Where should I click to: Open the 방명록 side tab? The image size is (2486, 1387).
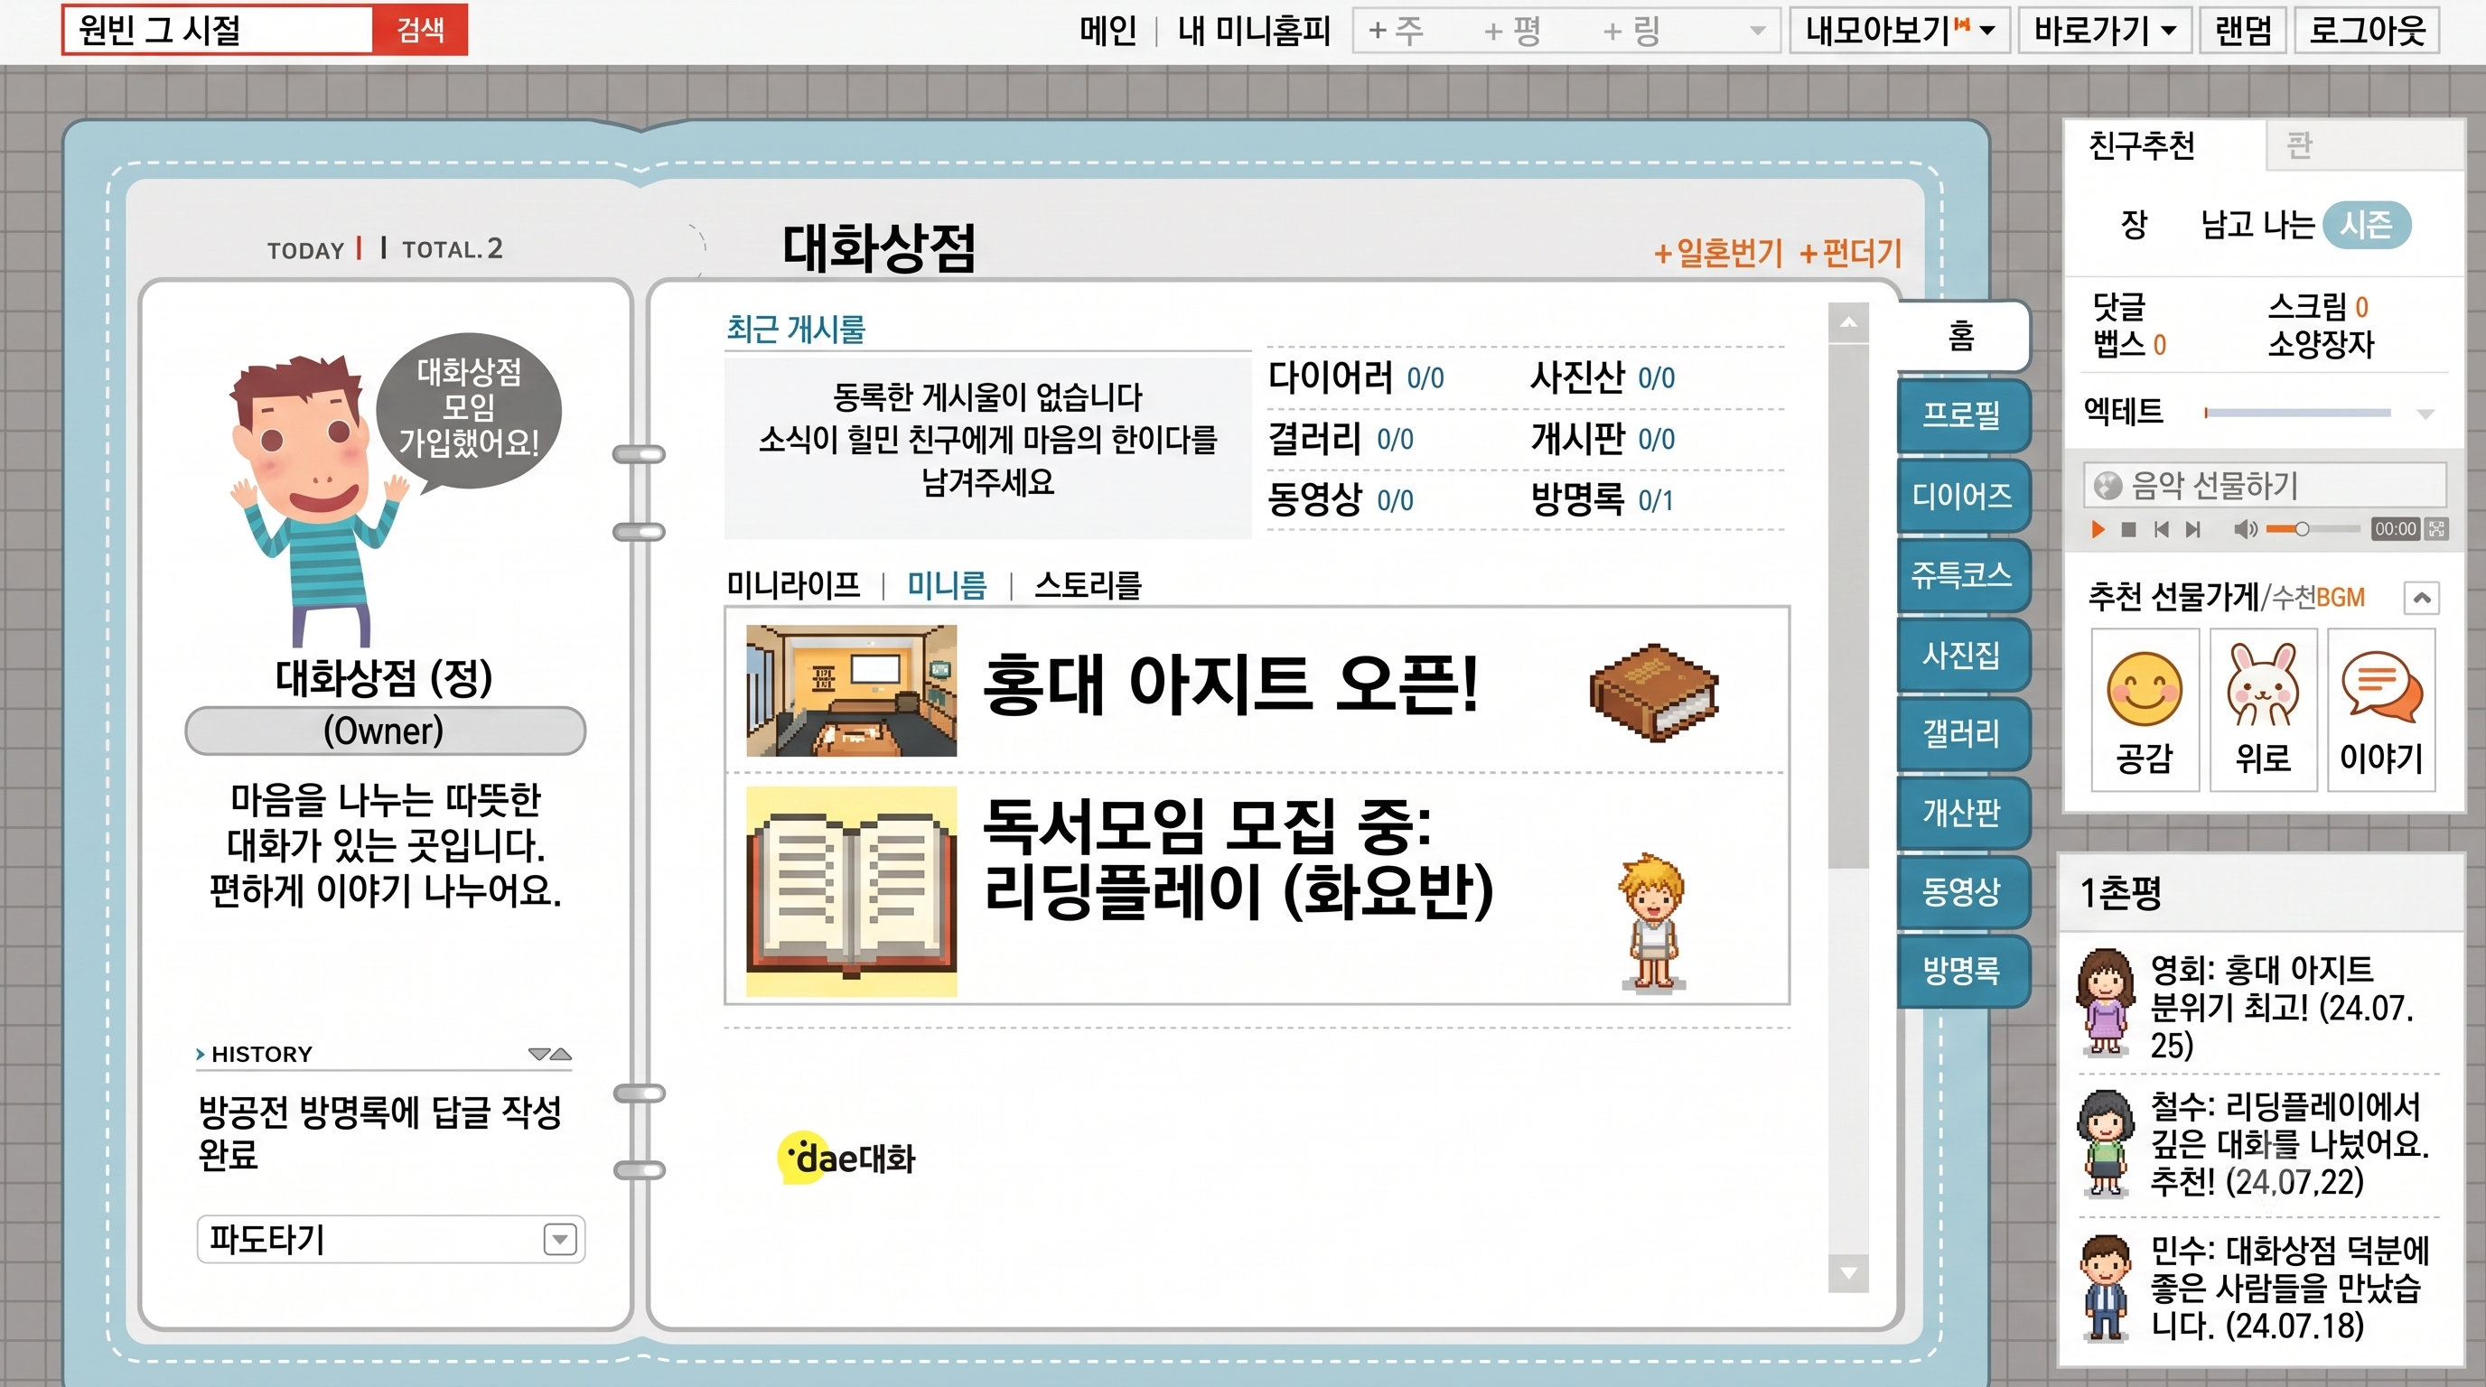pos(1962,971)
